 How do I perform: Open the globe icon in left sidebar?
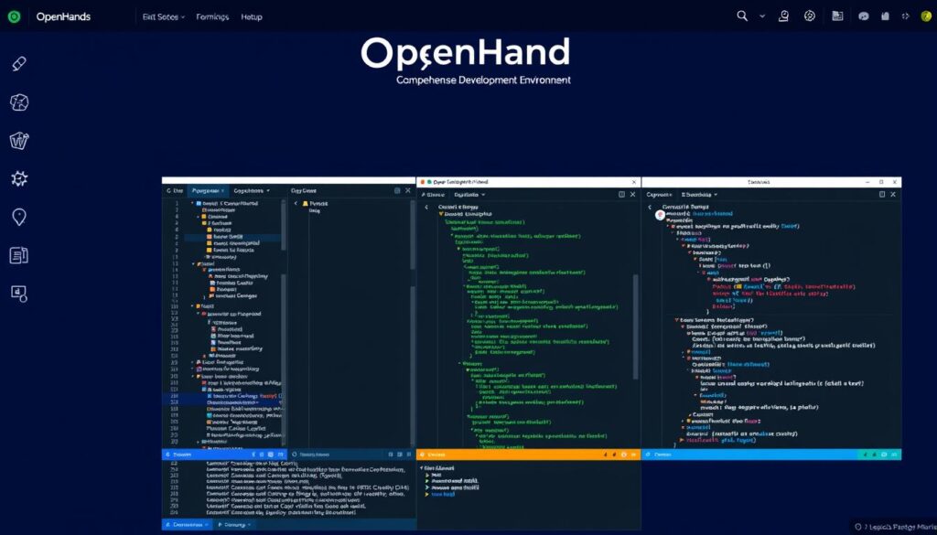[x=19, y=102]
